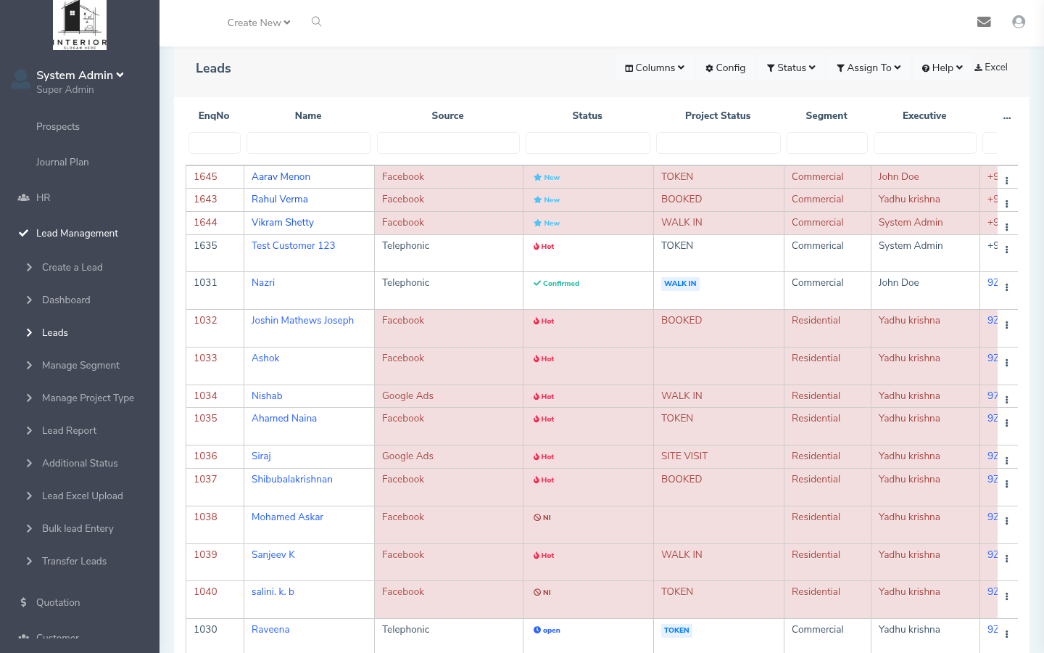Viewport: 1044px width, 653px height.
Task: Open Manage Segment in the sidebar
Action: tap(80, 365)
